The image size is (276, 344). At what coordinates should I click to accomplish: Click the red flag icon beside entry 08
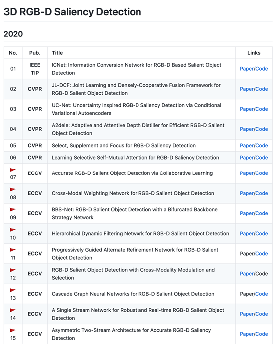[13, 189]
